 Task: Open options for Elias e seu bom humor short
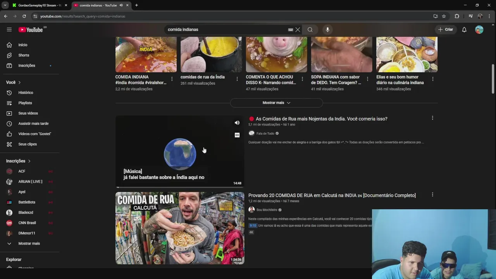pos(432,79)
